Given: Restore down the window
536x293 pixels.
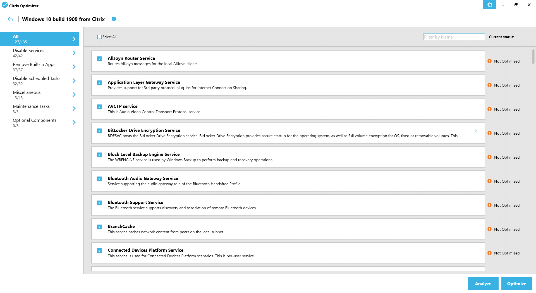Looking at the screenshot, I should coord(516,5).
